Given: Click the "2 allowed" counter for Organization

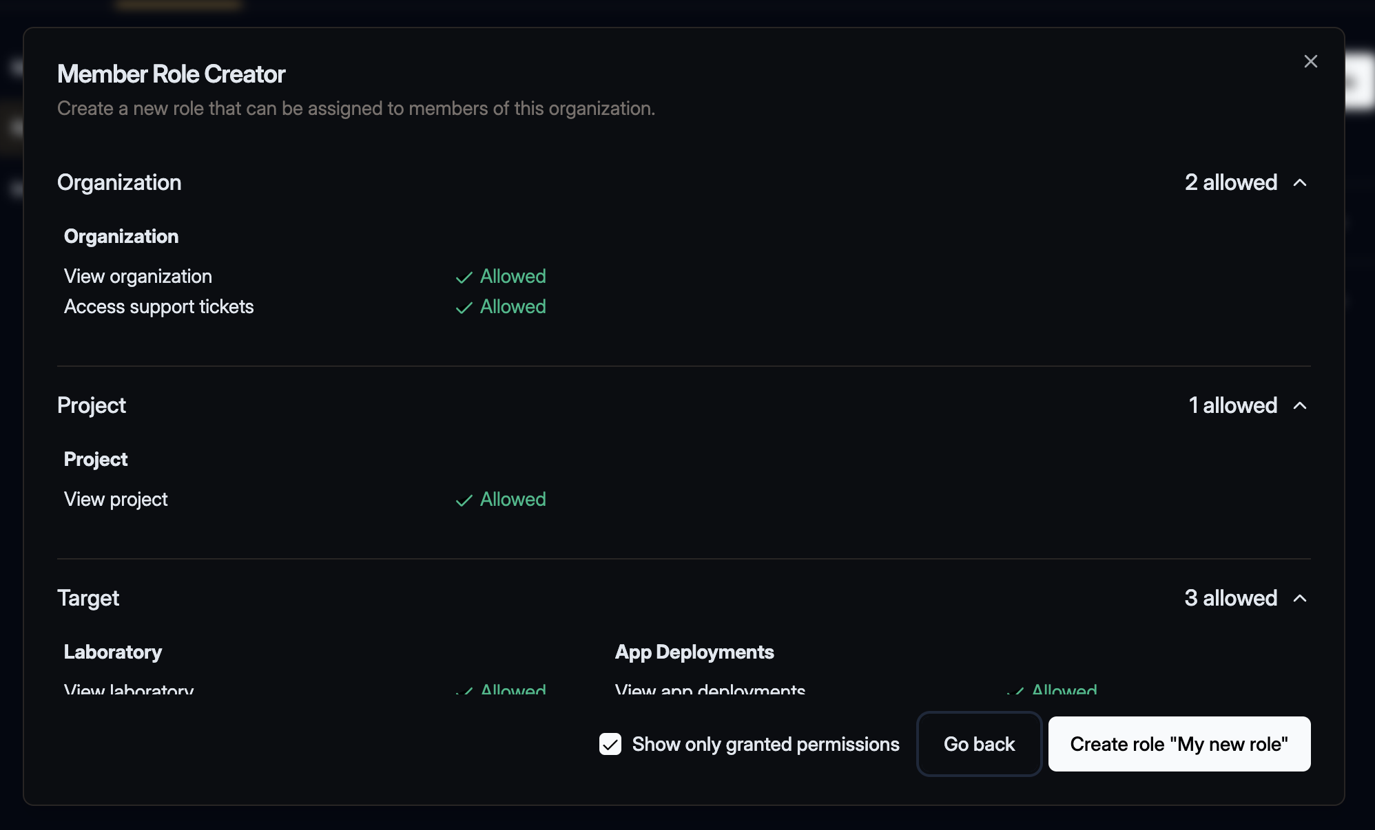Looking at the screenshot, I should pyautogui.click(x=1230, y=183).
